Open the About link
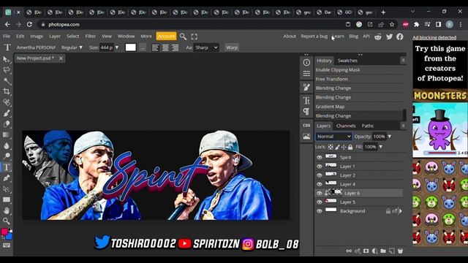The image size is (468, 263). point(290,36)
